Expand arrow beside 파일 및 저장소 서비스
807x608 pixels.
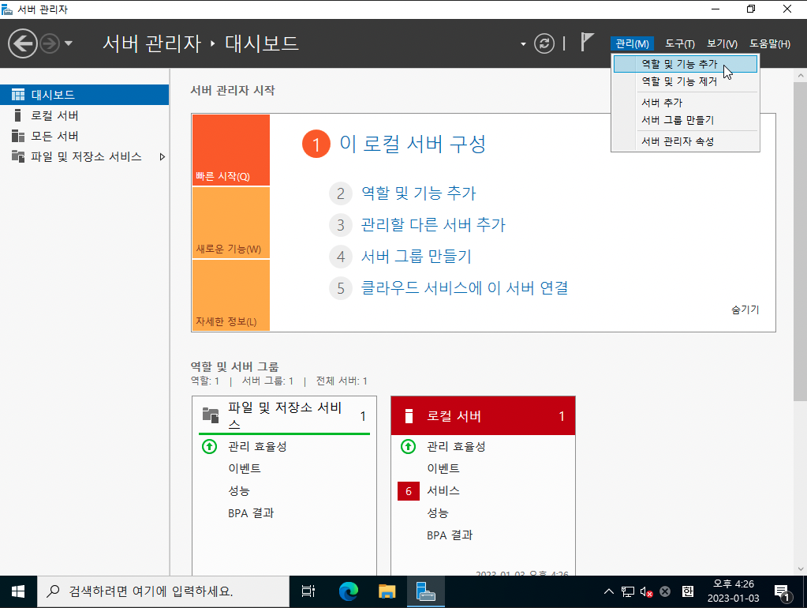pos(163,156)
